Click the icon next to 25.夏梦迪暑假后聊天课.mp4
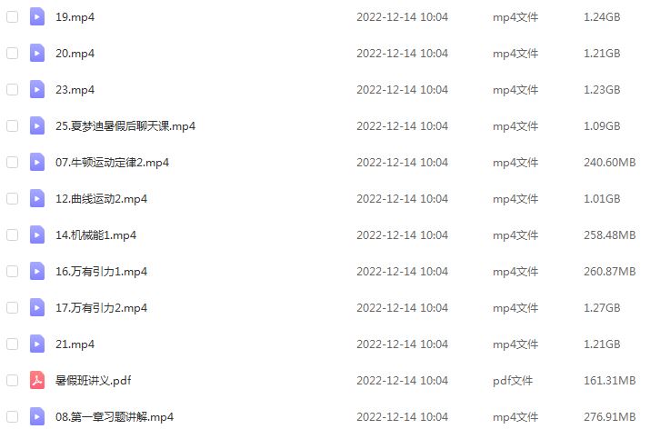 tap(37, 126)
